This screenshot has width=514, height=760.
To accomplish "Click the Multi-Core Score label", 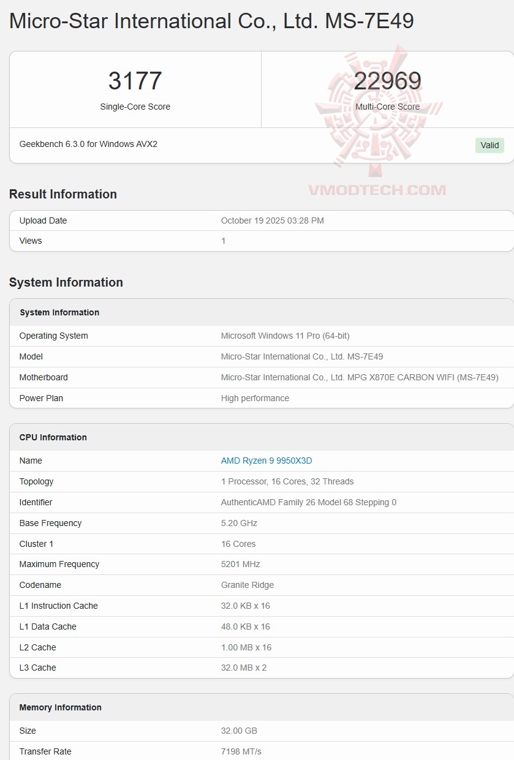I will pos(388,107).
